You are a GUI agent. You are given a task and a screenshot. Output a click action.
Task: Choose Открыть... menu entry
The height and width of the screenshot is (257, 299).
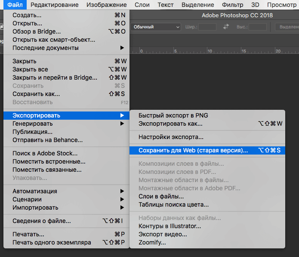[x=66, y=23]
